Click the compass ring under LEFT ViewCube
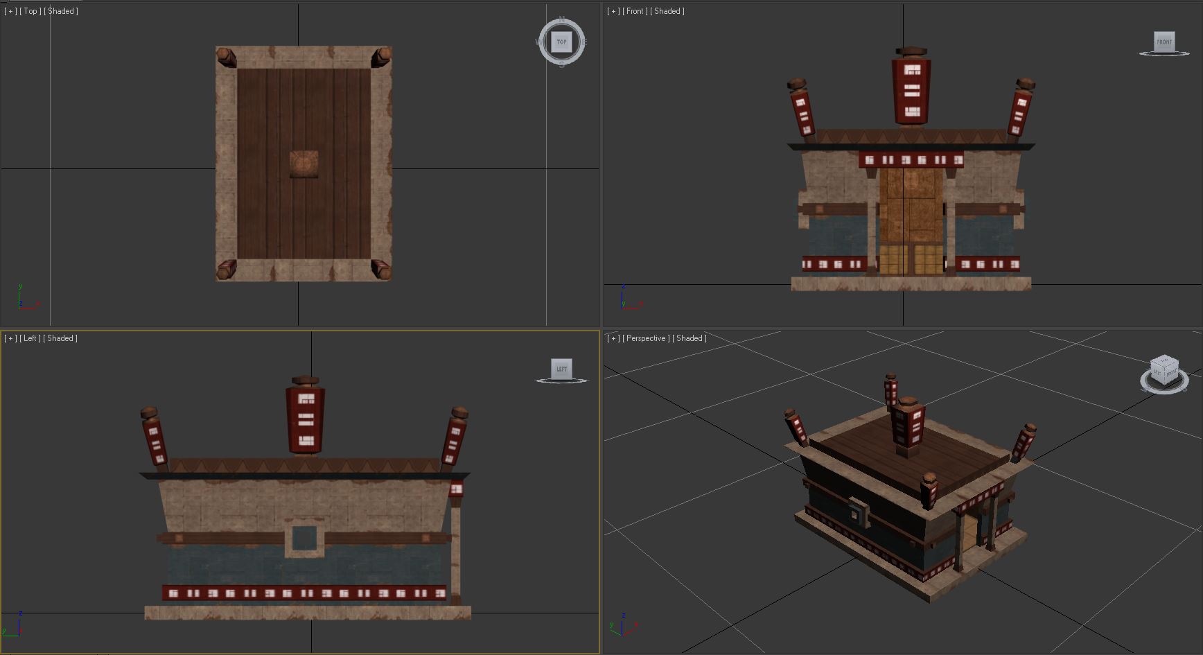The width and height of the screenshot is (1203, 655). tap(561, 381)
